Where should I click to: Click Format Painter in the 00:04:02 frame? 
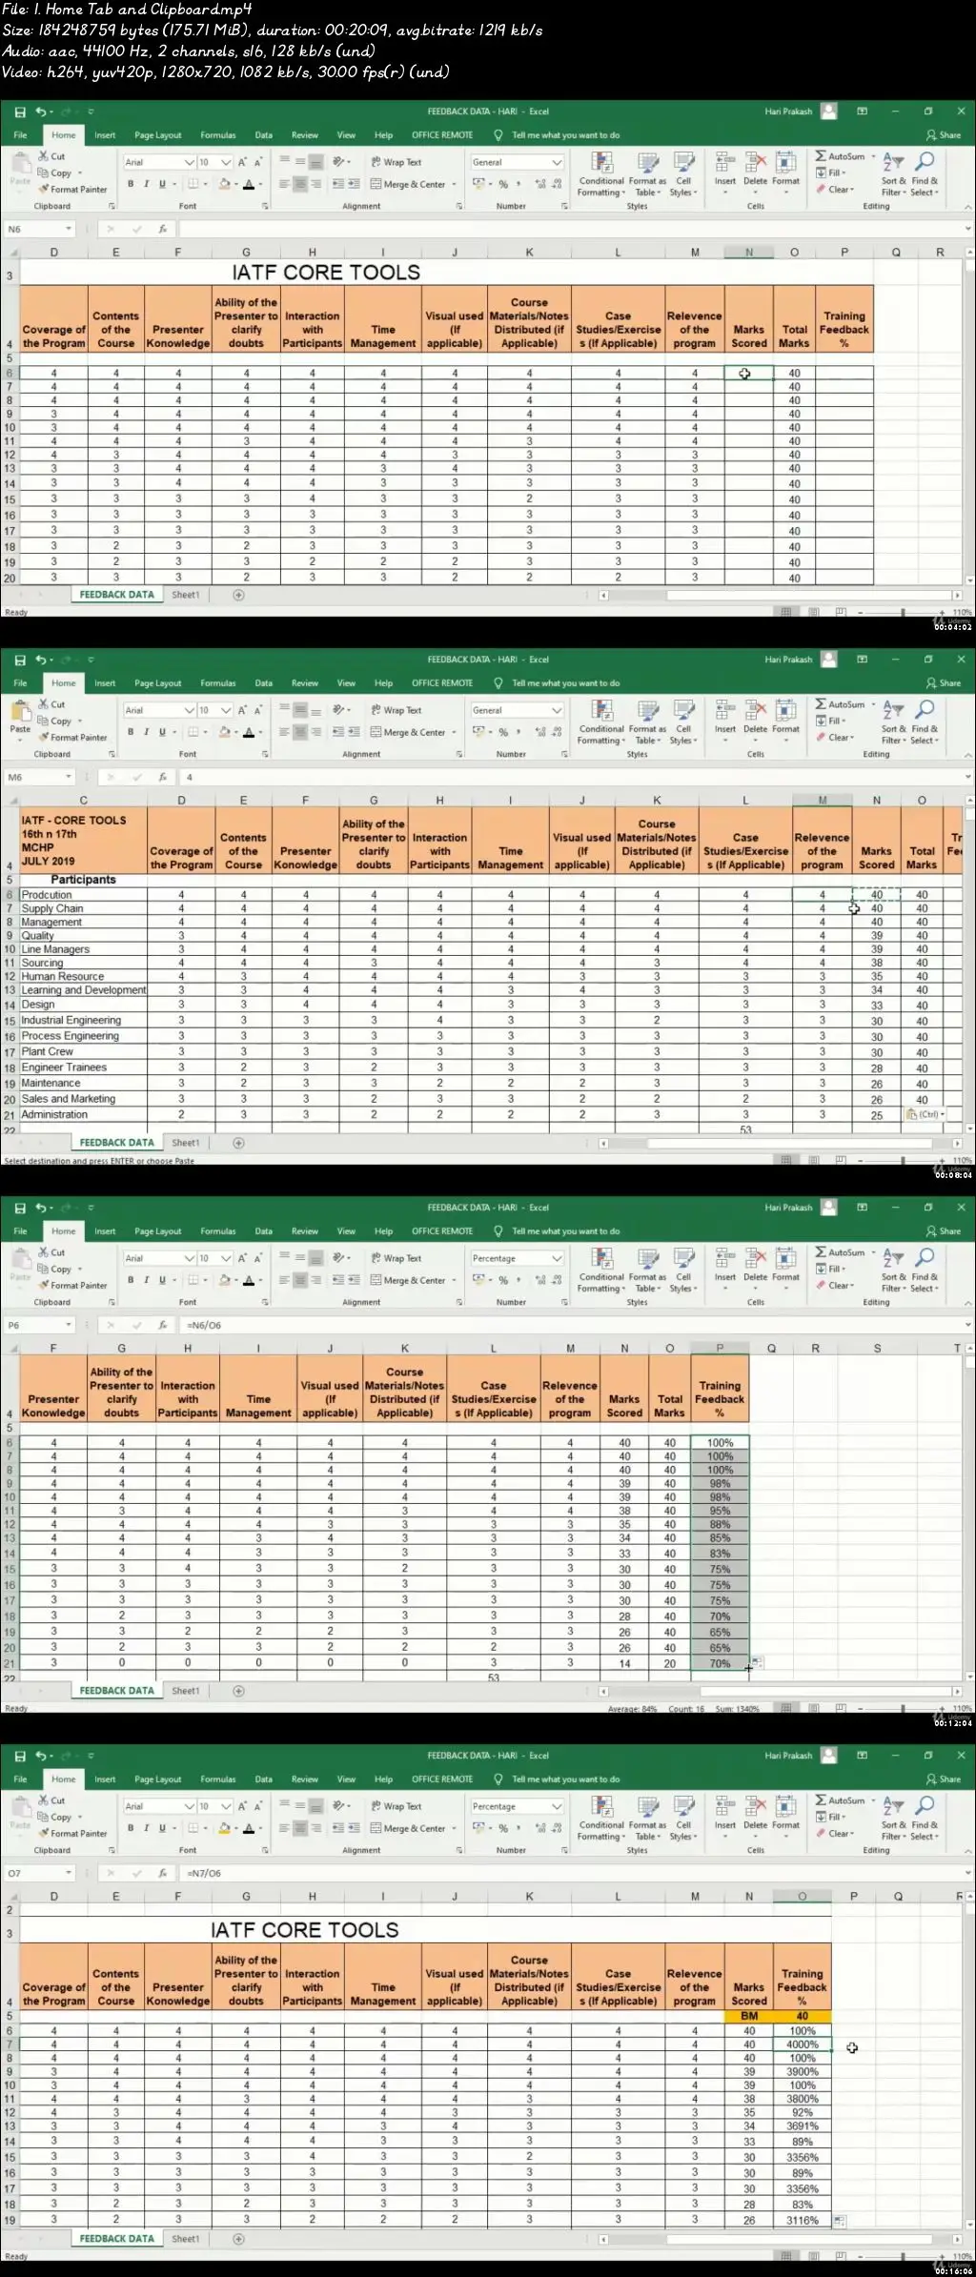click(72, 189)
